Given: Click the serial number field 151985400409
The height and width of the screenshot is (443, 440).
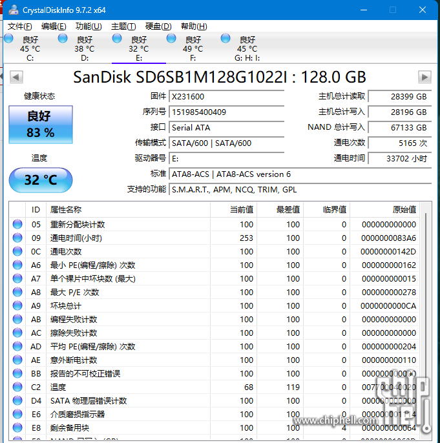Looking at the screenshot, I should [x=226, y=112].
